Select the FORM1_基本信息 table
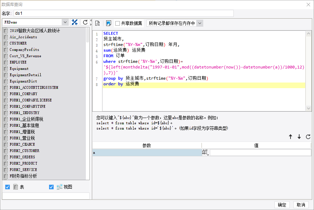Viewport: 314px width, 210px height. (x=24, y=125)
